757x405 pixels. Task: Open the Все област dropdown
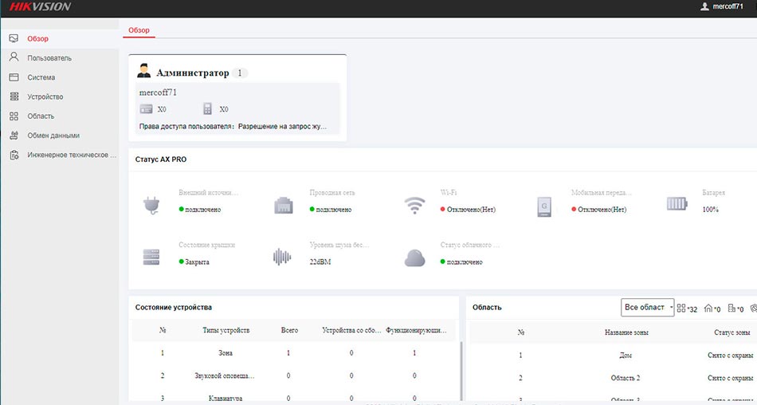647,308
